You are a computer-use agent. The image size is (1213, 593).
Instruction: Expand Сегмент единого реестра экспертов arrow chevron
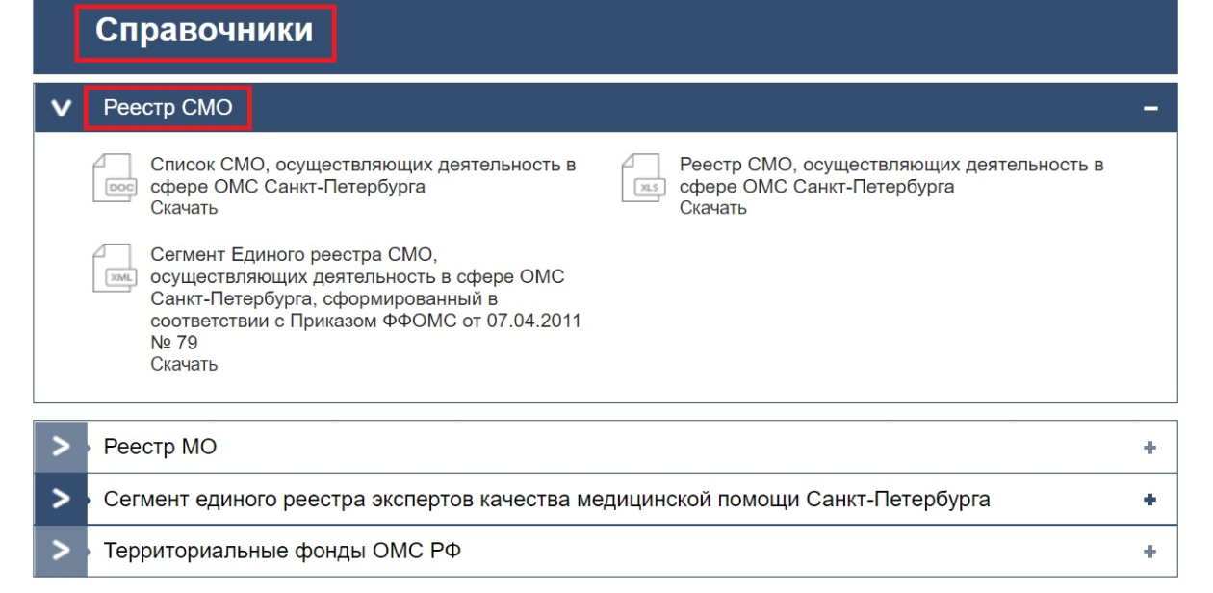coord(61,499)
